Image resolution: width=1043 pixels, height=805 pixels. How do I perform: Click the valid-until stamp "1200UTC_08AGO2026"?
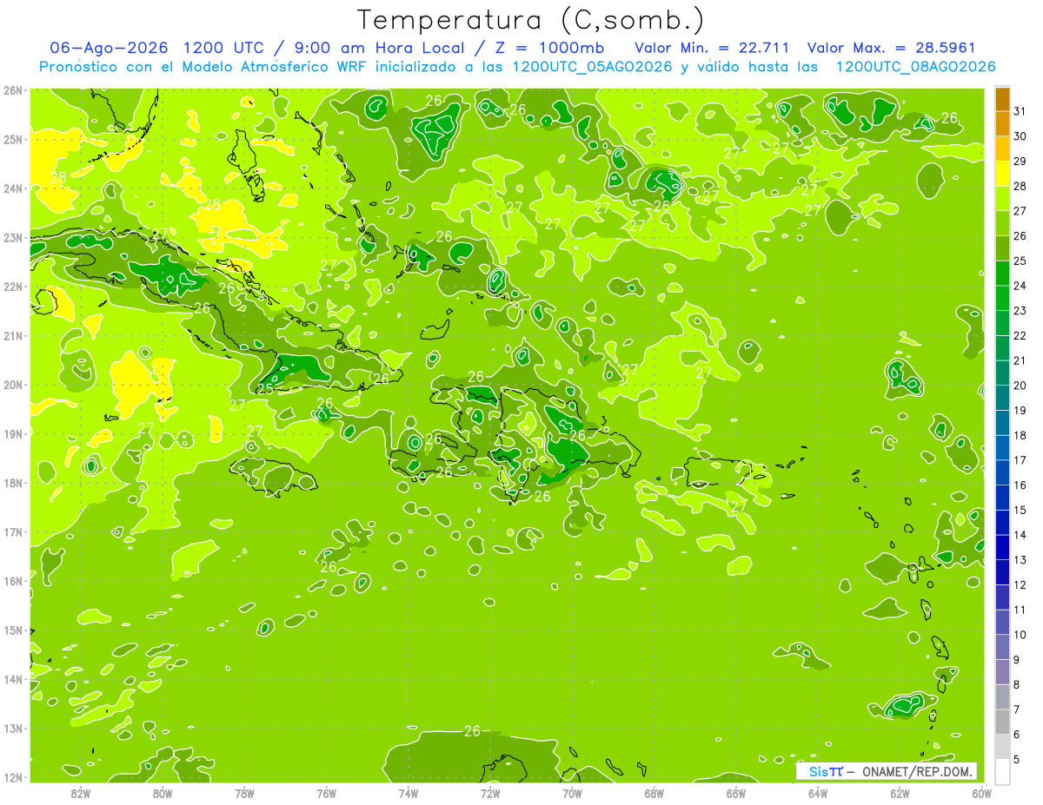point(915,67)
